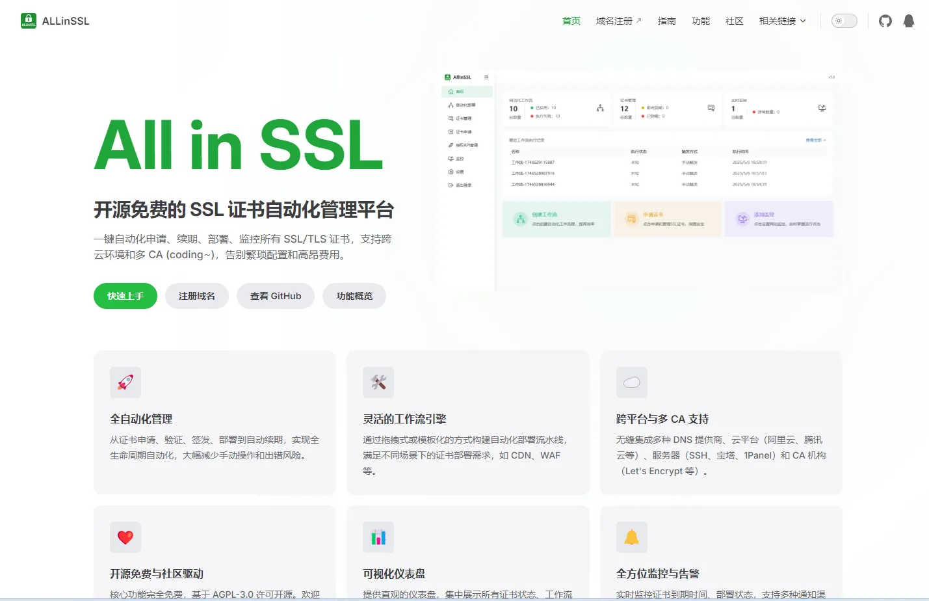The height and width of the screenshot is (601, 929).
Task: Open the 社区 navigation item
Action: tap(735, 21)
